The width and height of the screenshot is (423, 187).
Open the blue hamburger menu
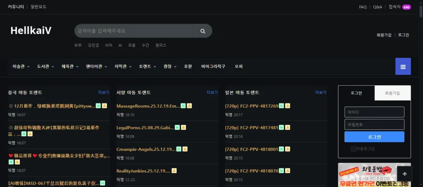[403, 67]
